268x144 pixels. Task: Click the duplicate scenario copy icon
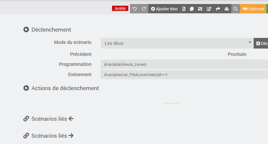pyautogui.click(x=192, y=9)
